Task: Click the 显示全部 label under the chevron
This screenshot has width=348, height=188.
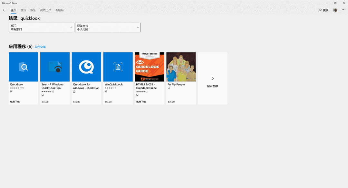Action: 213,86
